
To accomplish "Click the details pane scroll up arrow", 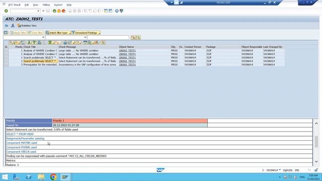I will point(316,123).
